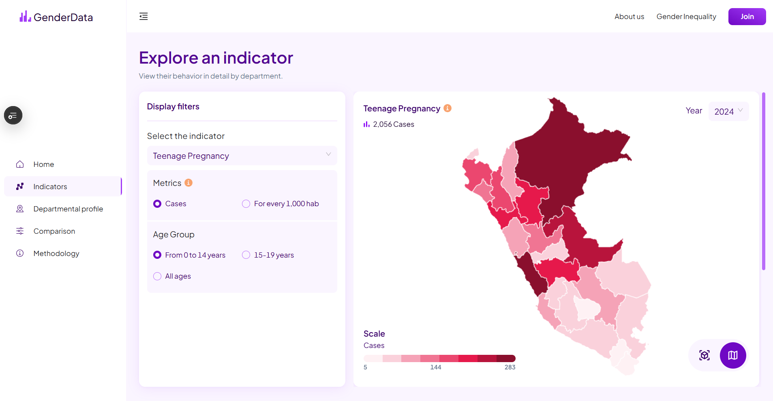Click the GenderData logo icon
The width and height of the screenshot is (773, 401).
point(25,17)
